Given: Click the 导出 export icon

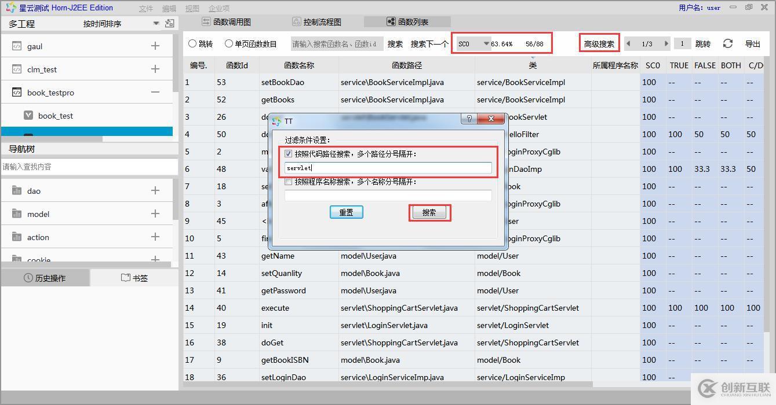Looking at the screenshot, I should (753, 43).
